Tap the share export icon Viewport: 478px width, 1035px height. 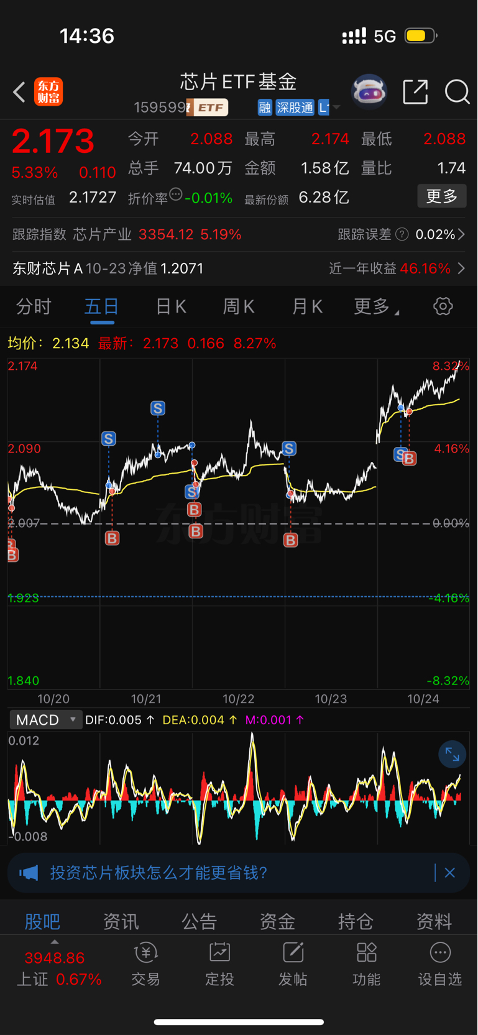[415, 92]
